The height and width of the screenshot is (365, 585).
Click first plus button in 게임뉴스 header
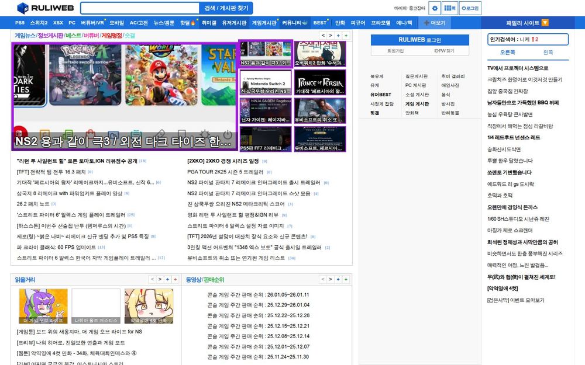[x=338, y=36]
